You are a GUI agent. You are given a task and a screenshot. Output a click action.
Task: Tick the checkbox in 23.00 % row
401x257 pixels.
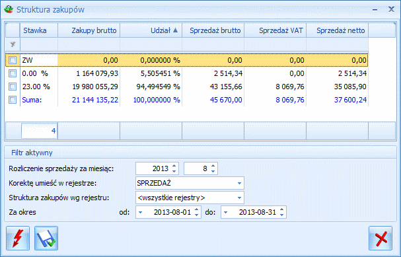[13, 87]
